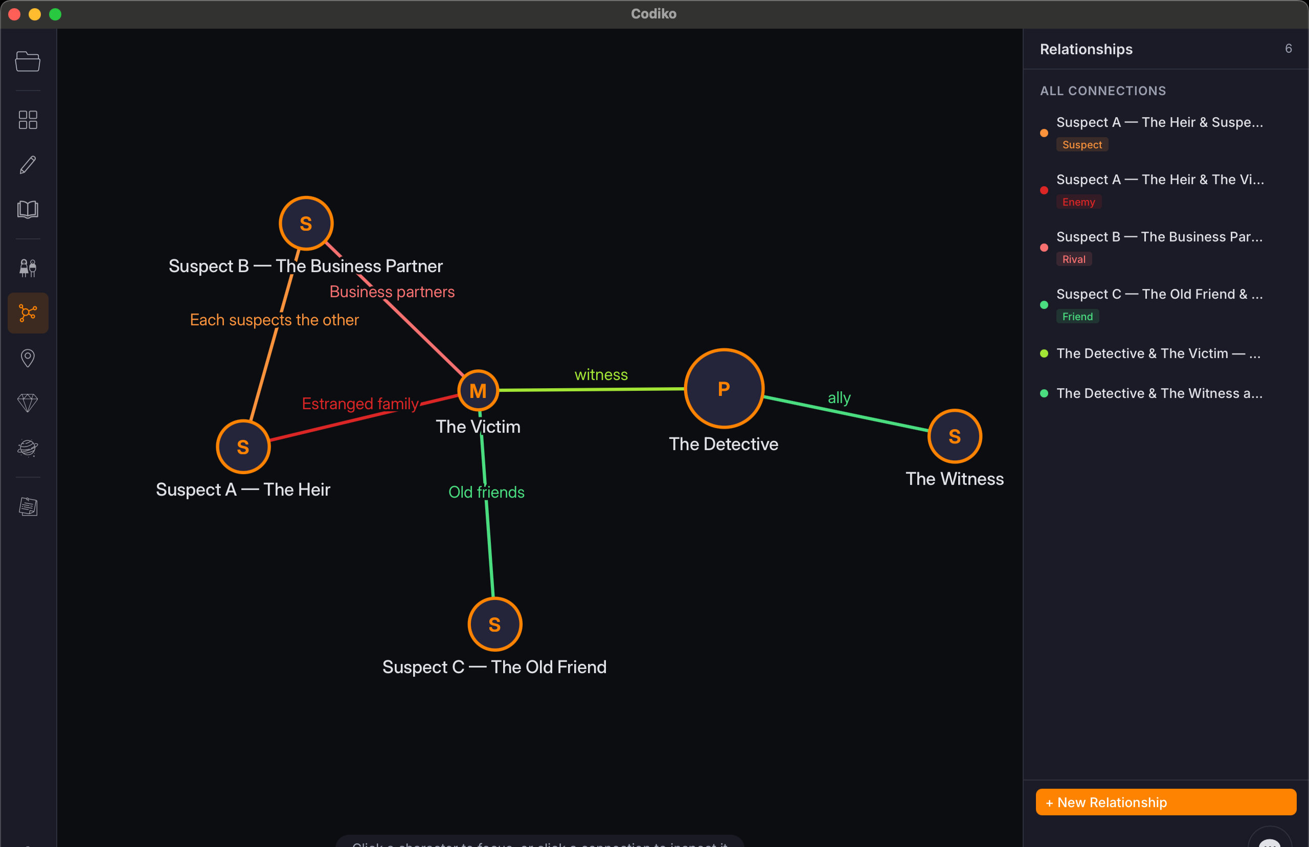The height and width of the screenshot is (847, 1309).
Task: Open the planet world icon
Action: [x=28, y=448]
